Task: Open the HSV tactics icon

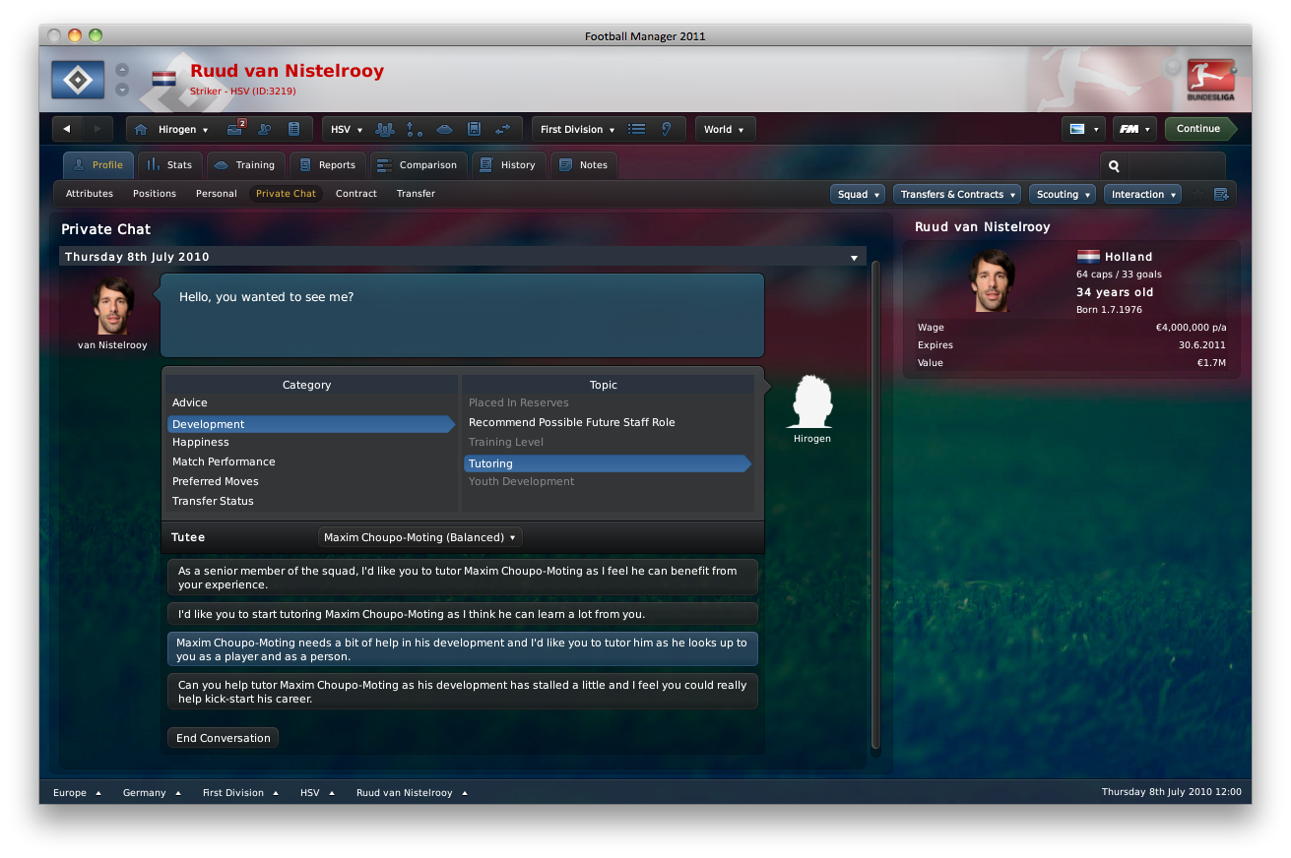Action: pyautogui.click(x=415, y=129)
